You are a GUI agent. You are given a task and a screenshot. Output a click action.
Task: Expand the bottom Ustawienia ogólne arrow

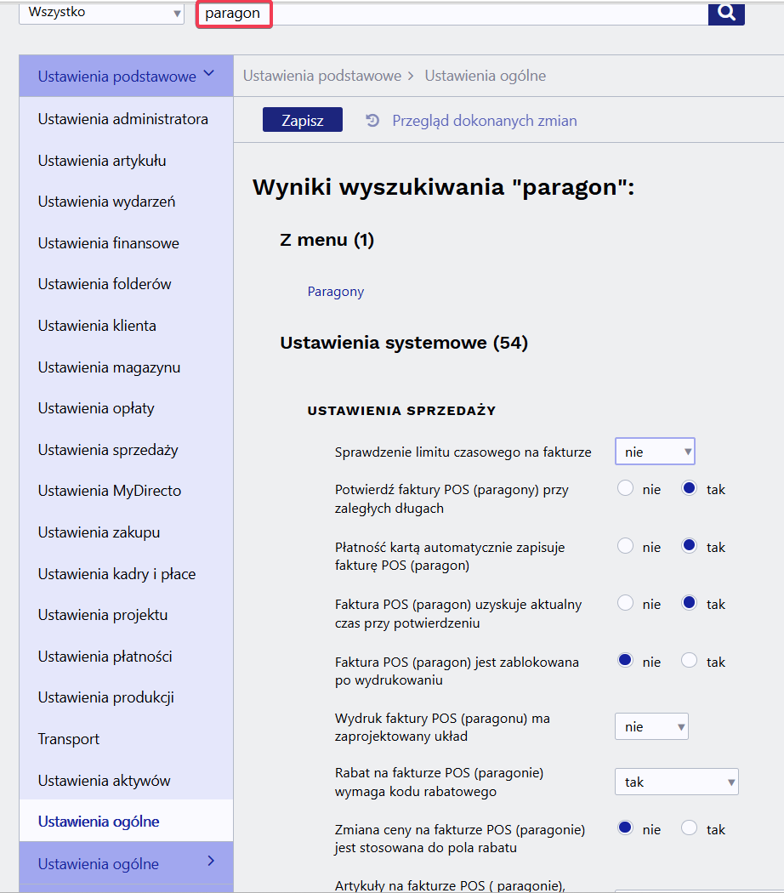coord(211,862)
